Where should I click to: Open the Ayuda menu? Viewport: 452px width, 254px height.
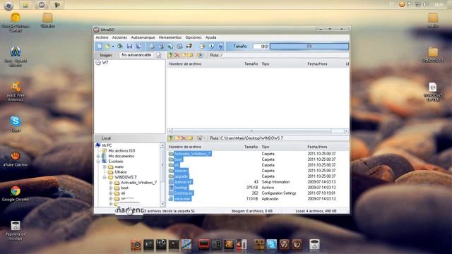(210, 37)
